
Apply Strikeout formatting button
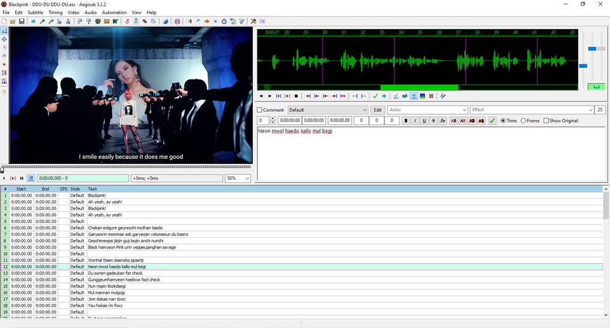tap(433, 121)
